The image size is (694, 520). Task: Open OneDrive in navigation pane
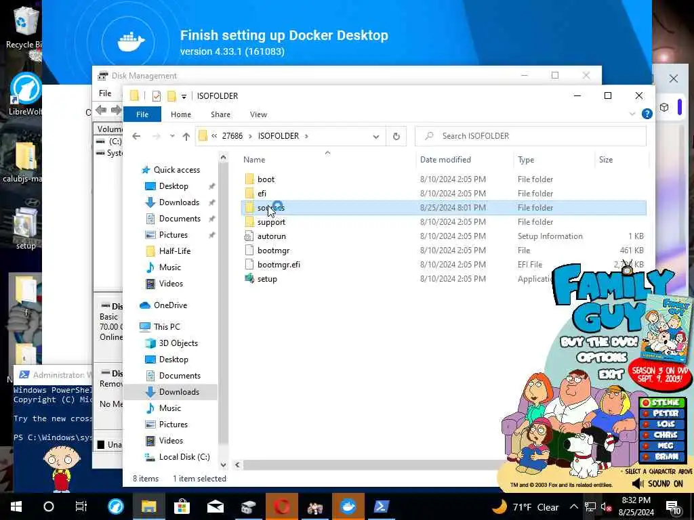(x=170, y=305)
